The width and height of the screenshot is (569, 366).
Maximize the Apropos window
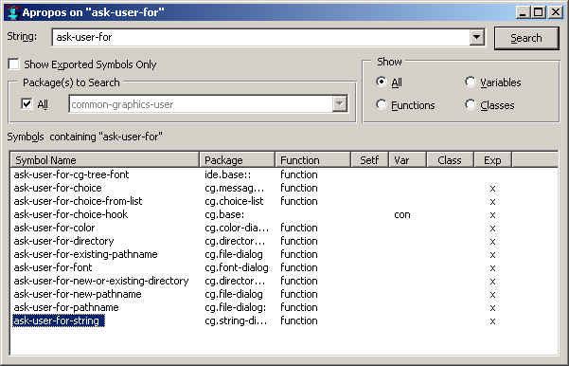[539, 12]
